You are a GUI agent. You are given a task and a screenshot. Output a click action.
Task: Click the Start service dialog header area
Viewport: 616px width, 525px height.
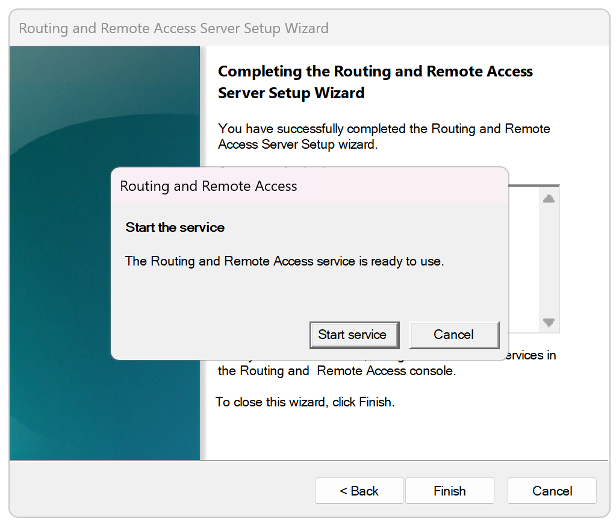pos(308,186)
